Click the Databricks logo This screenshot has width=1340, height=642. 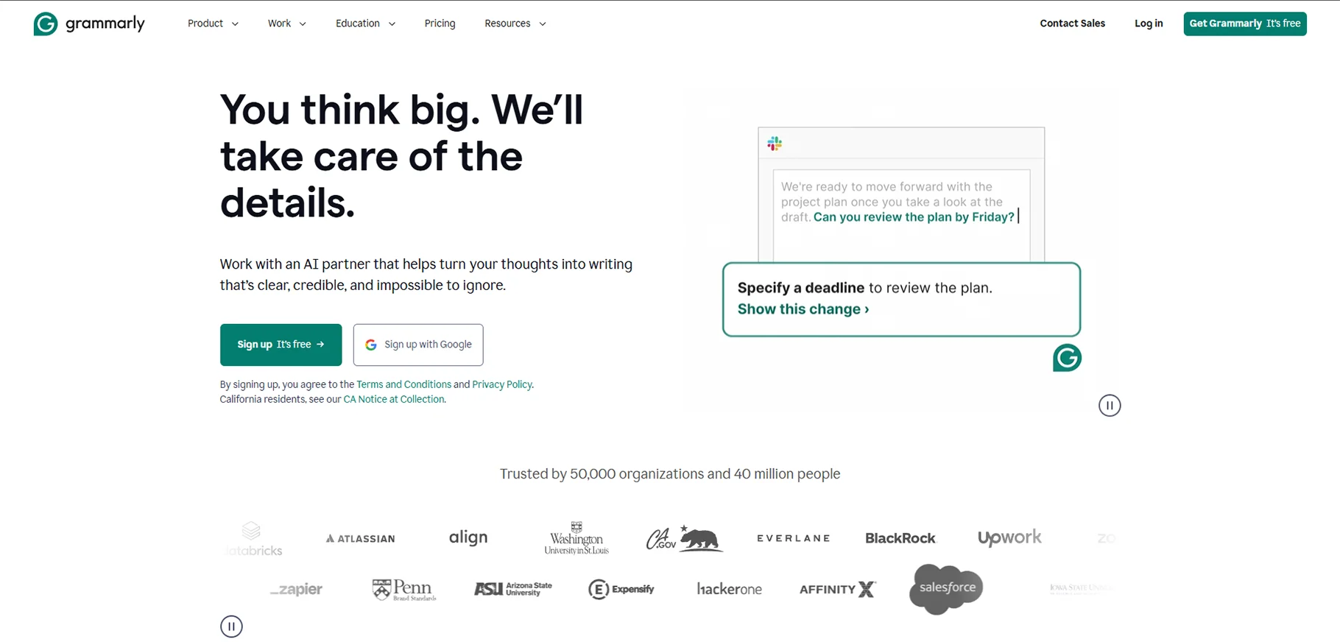253,538
